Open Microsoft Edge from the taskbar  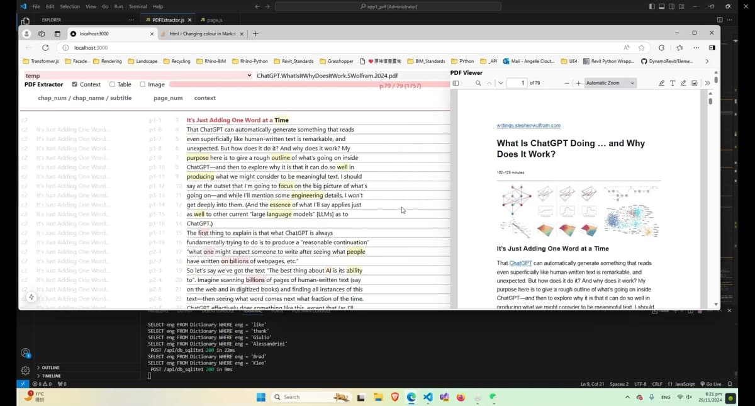(411, 397)
